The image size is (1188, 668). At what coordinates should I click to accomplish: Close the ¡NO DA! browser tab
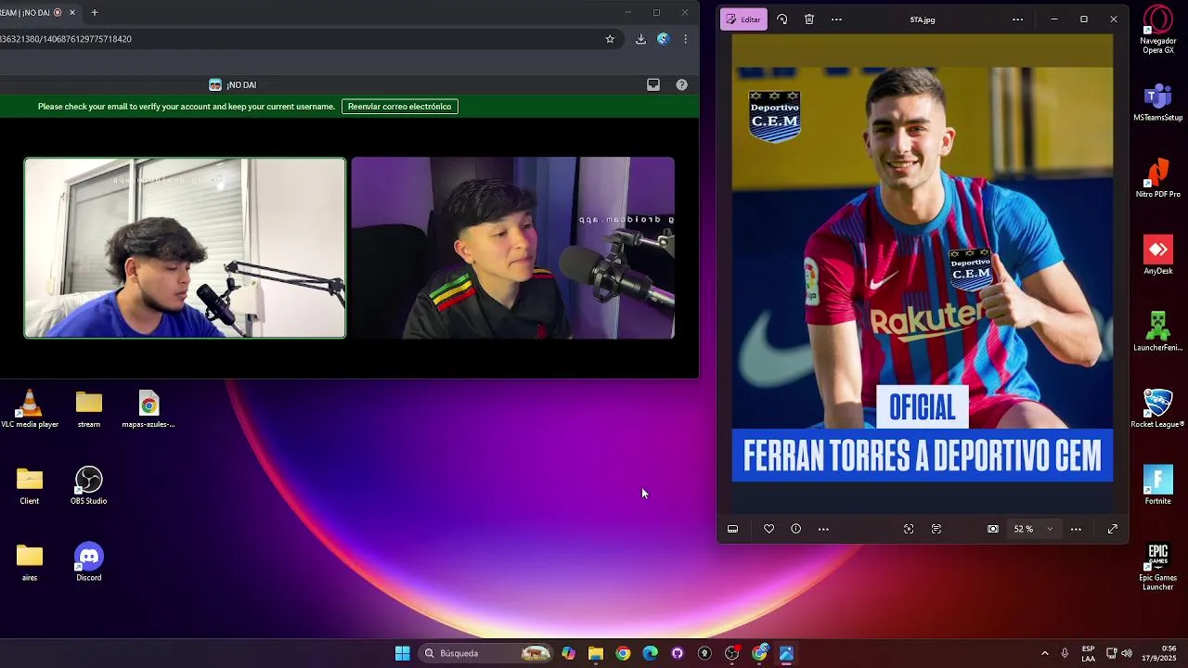(x=71, y=13)
